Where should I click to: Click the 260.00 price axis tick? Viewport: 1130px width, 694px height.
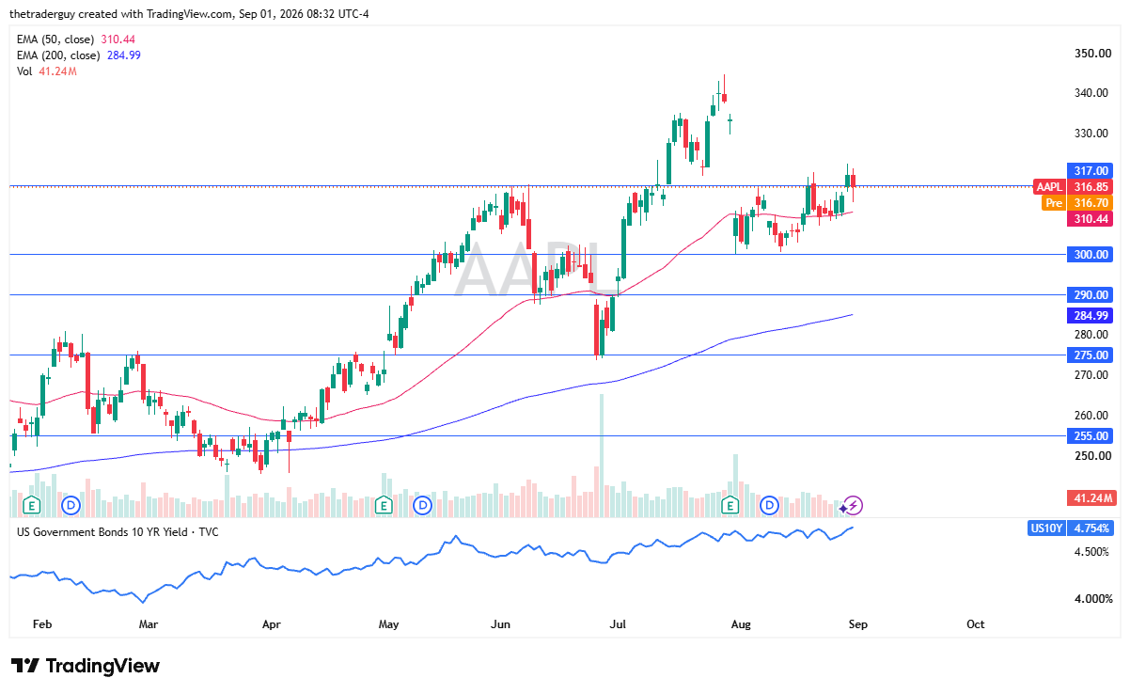point(1093,416)
